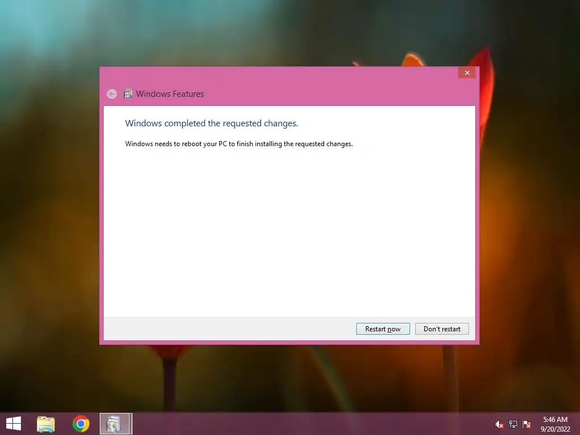Viewport: 580px width, 435px height.
Task: Open the Action Center flag icon
Action: click(527, 424)
